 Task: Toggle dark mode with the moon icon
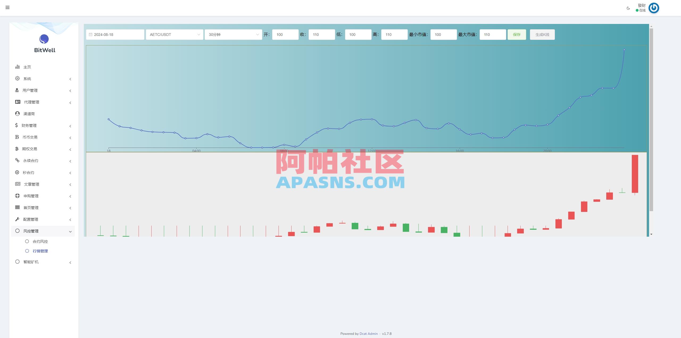tap(628, 8)
